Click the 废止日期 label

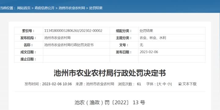tap(28, 59)
